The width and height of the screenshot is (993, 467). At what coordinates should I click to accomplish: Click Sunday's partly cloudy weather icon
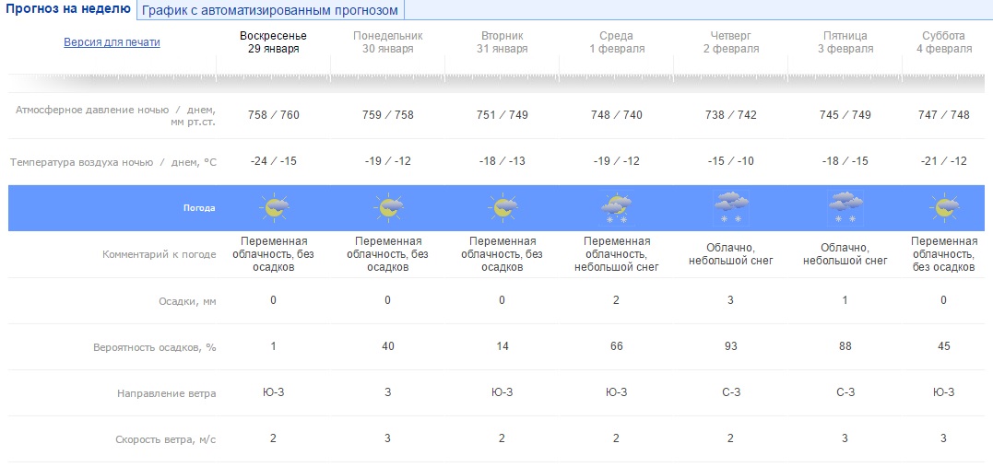274,208
